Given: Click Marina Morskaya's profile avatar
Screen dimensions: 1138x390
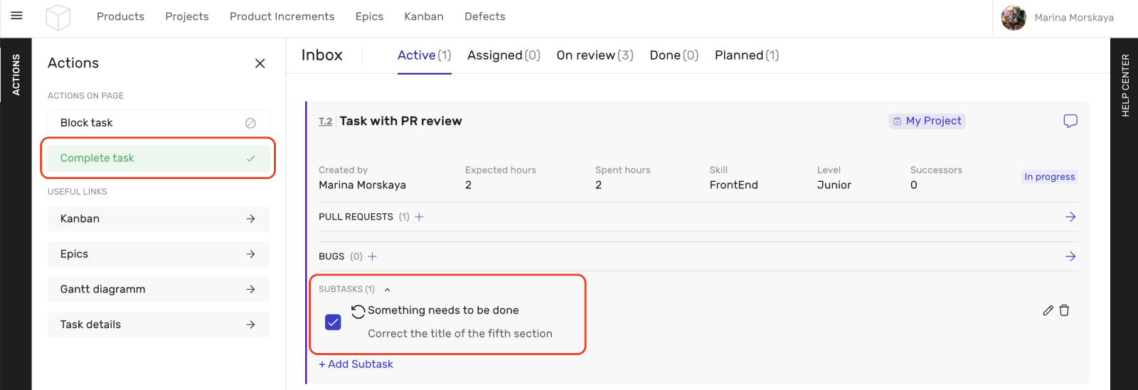Looking at the screenshot, I should pos(1013,18).
